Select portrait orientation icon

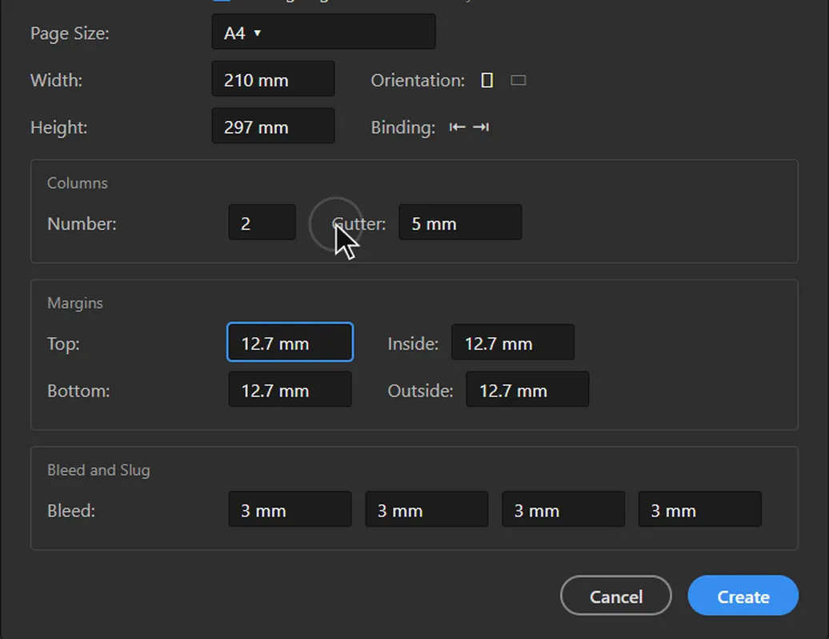tap(487, 80)
